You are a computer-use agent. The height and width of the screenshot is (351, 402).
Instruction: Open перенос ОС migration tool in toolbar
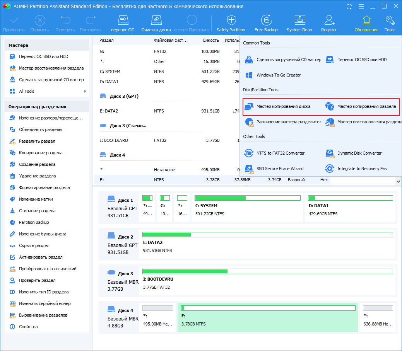123,24
